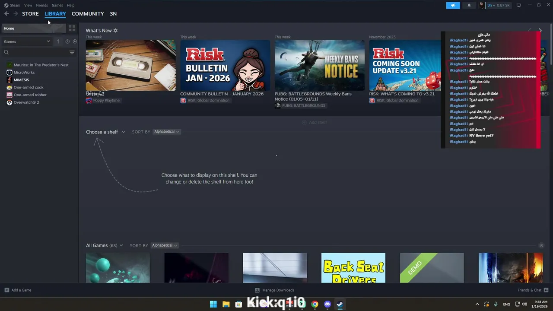Click Manage Downloads text

pyautogui.click(x=278, y=290)
